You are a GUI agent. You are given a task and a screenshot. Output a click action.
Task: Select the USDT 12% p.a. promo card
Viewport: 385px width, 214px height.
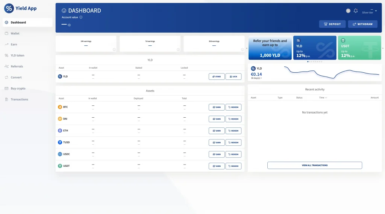[x=359, y=48]
